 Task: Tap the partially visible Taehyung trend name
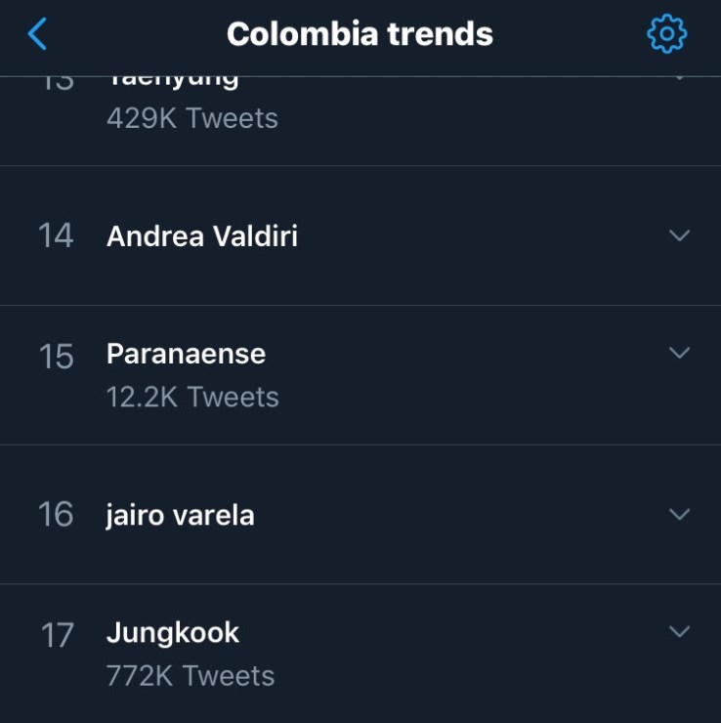click(173, 82)
